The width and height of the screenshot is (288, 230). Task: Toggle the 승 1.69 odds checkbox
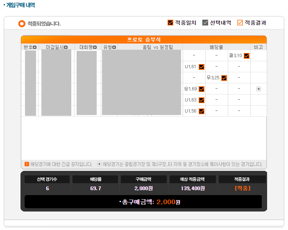click(202, 89)
